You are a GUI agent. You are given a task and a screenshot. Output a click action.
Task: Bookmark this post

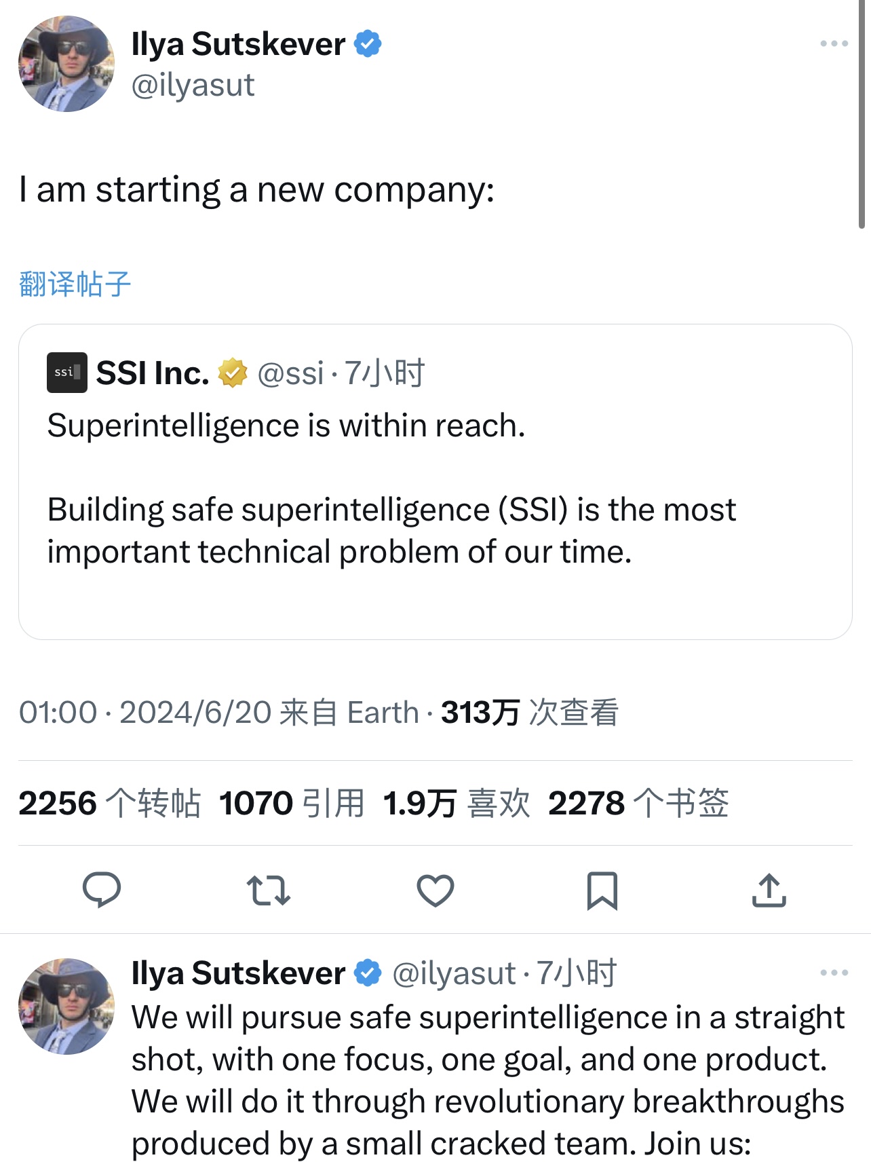(602, 890)
